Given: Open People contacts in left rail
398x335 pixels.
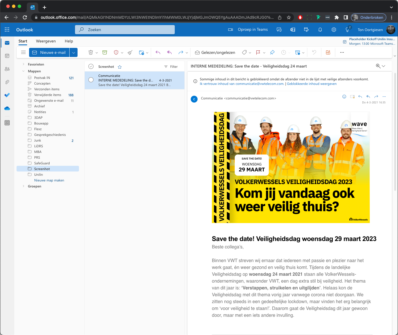Looking at the screenshot, I should 7,69.
